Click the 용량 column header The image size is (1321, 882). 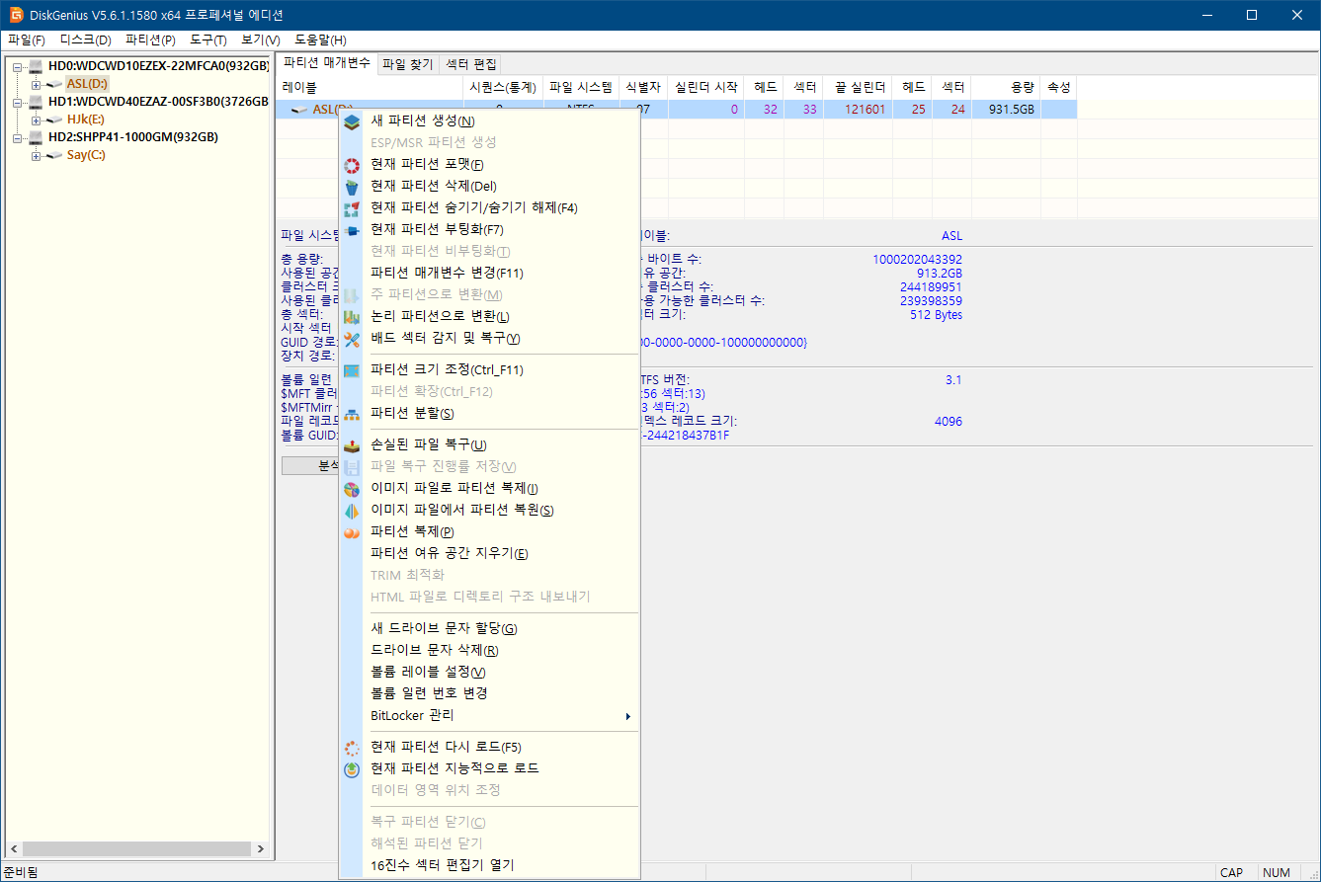click(x=1006, y=88)
